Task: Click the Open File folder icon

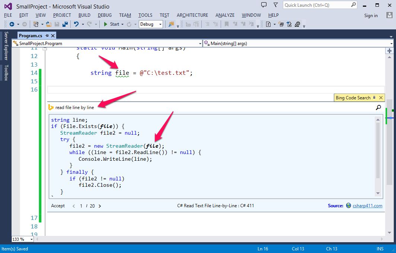Action: [x=49, y=24]
